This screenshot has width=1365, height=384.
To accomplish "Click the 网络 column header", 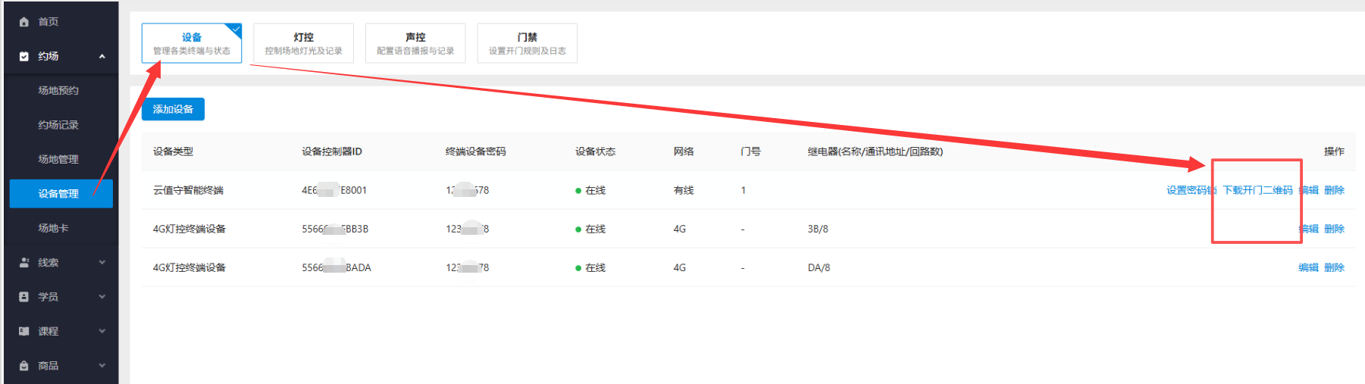I will pos(684,151).
